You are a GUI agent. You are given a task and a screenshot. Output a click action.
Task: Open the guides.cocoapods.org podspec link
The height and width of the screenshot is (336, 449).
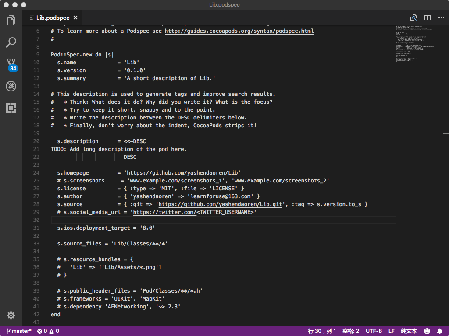point(239,31)
